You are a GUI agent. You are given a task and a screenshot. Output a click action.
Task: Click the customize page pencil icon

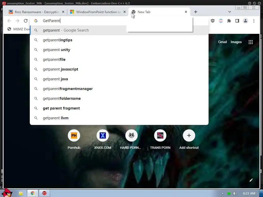(x=251, y=180)
